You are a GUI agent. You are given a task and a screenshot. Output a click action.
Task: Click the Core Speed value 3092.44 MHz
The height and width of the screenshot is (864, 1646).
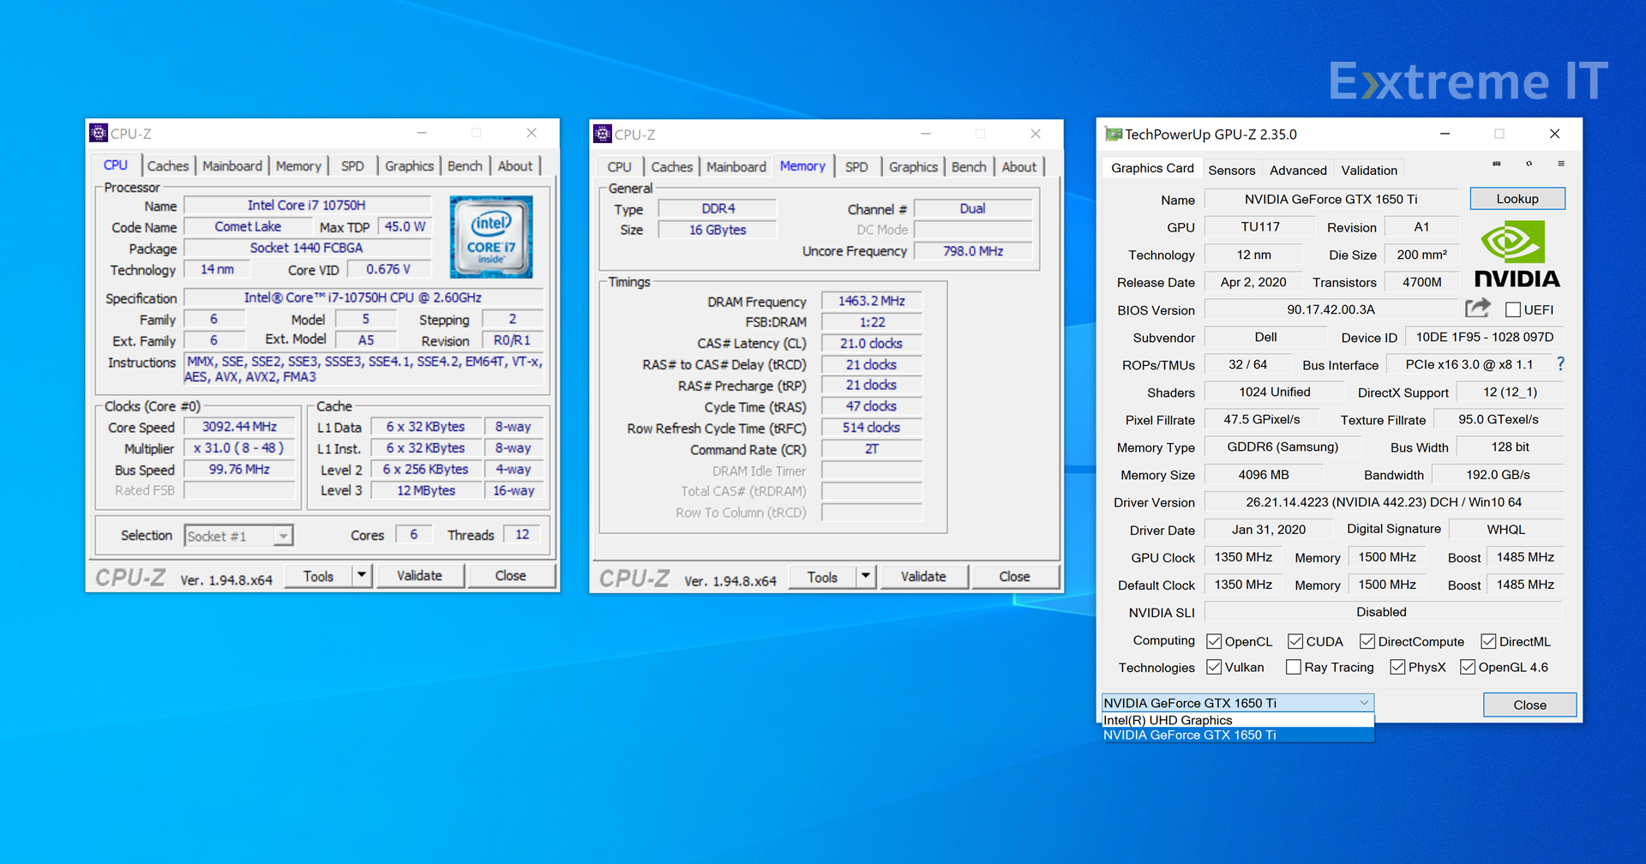coord(239,426)
